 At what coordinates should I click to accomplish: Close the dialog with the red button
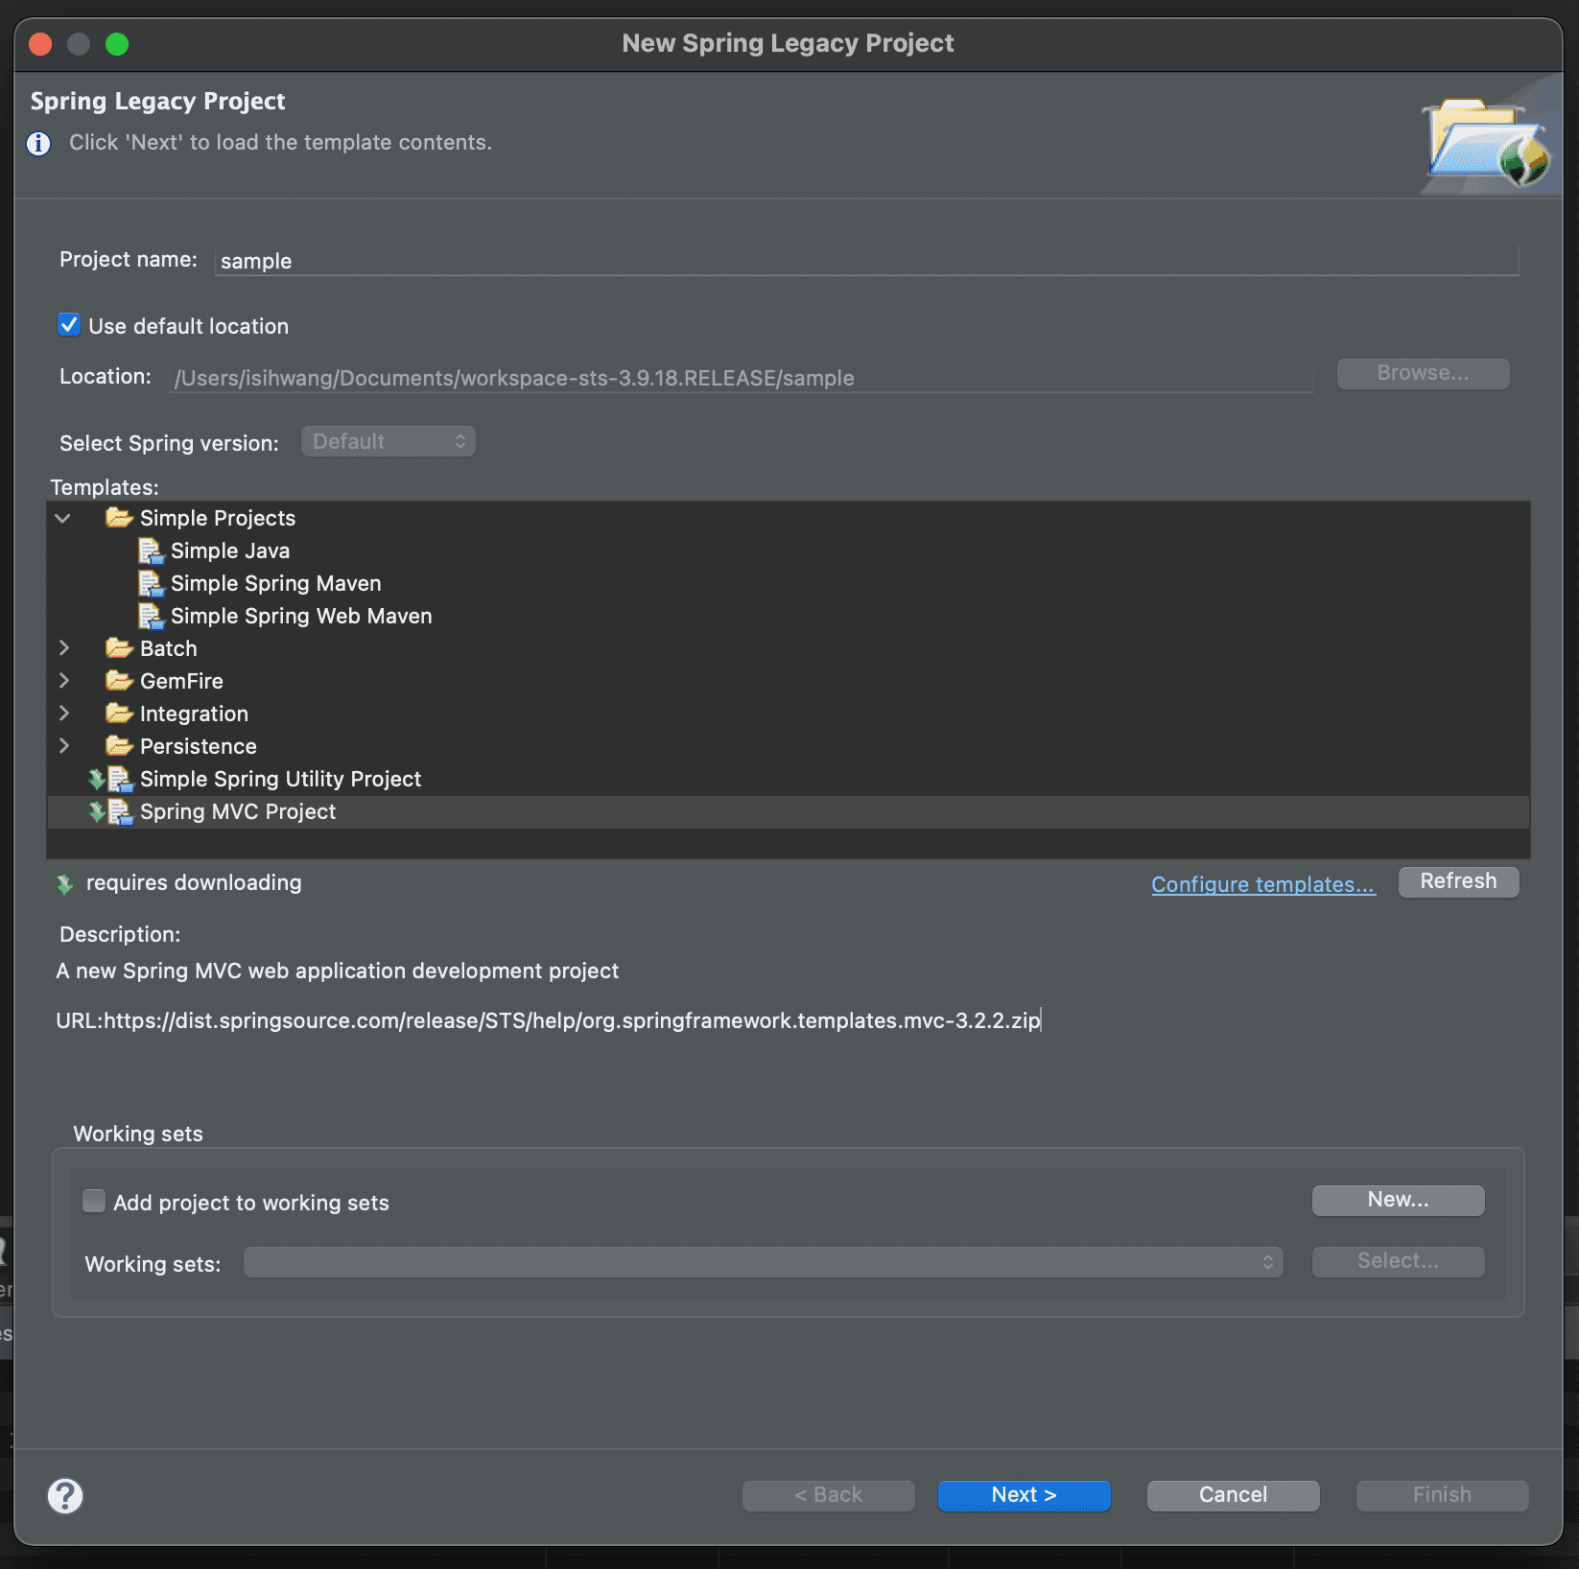[x=40, y=44]
